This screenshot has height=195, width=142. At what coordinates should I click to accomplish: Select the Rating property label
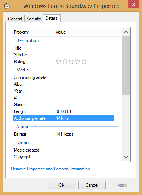coord(20,62)
